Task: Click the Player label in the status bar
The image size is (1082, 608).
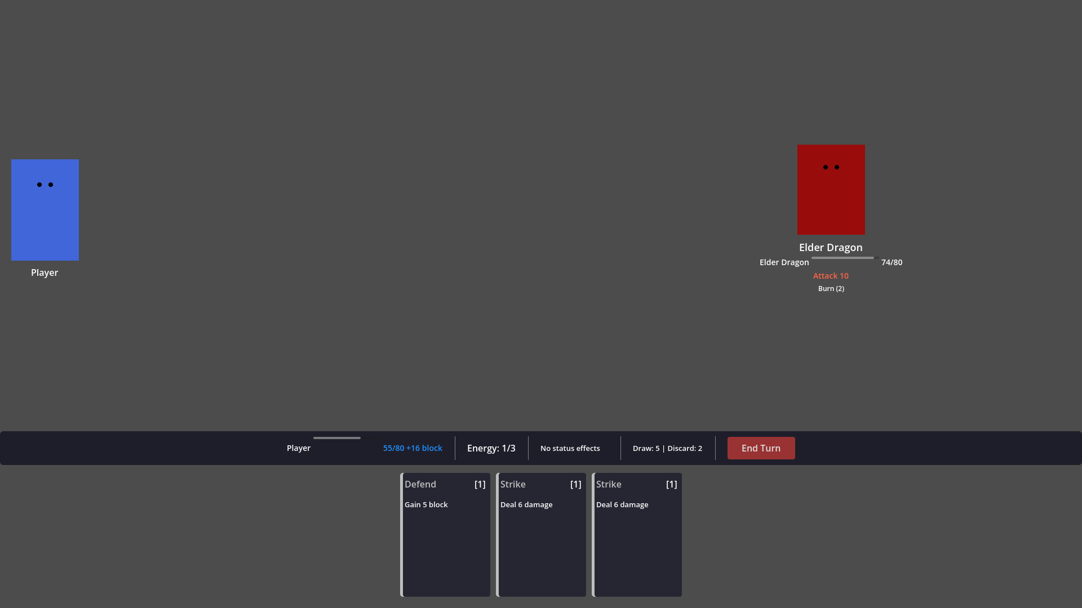Action: tap(298, 448)
